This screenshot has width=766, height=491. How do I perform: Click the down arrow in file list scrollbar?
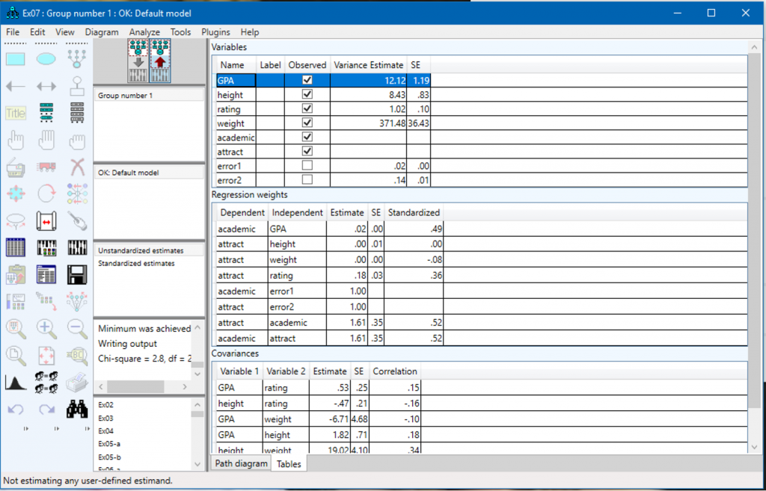tap(197, 464)
